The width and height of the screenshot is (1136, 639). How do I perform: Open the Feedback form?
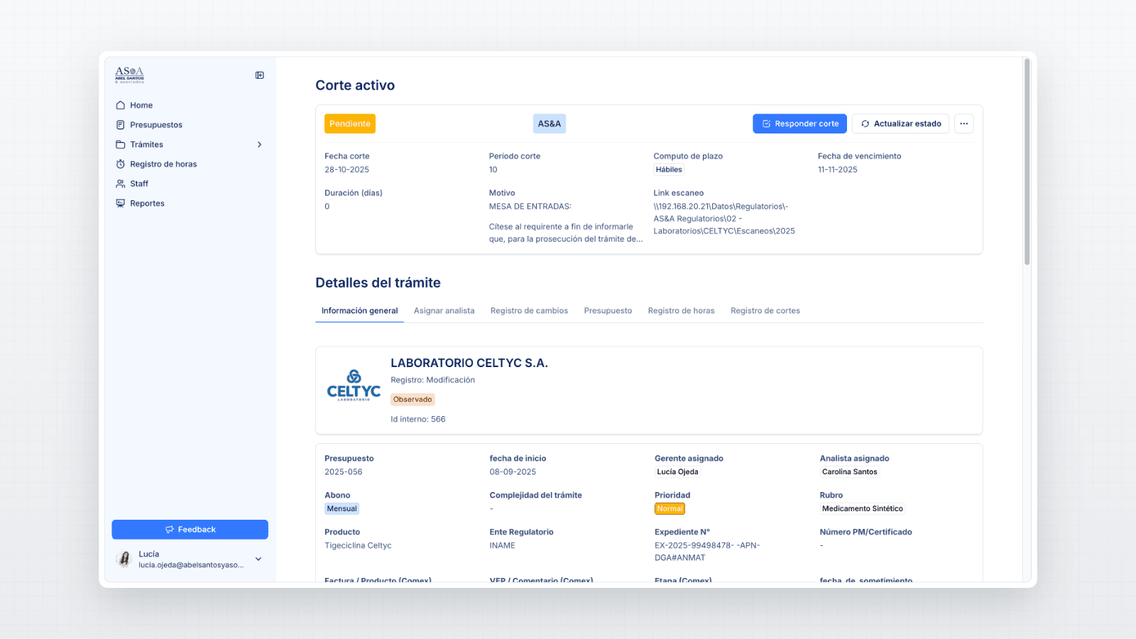pyautogui.click(x=190, y=529)
